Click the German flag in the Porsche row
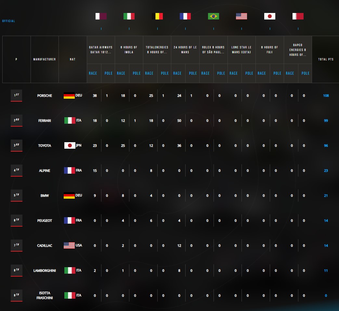Viewport: 339px width, 311px height. pyautogui.click(x=69, y=95)
